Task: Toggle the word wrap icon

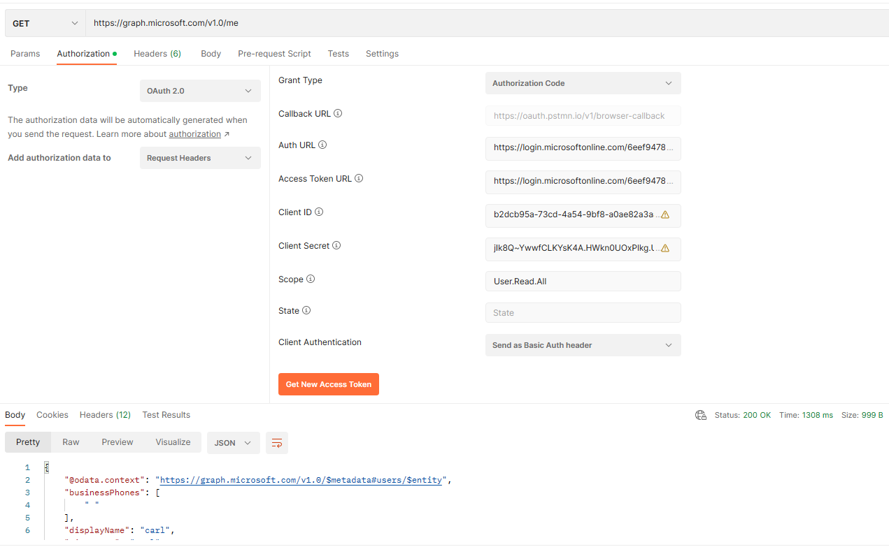Action: point(277,443)
